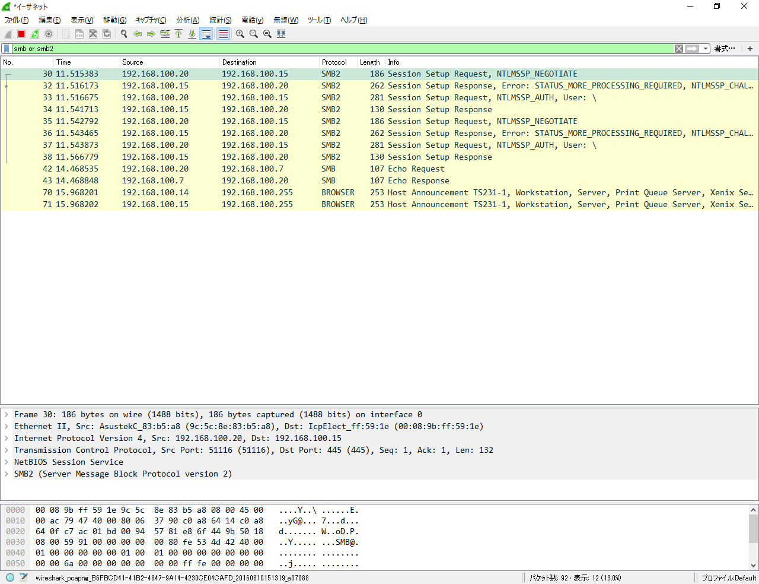759x584 pixels.
Task: Click the filter bookmark icon
Action: click(7, 49)
